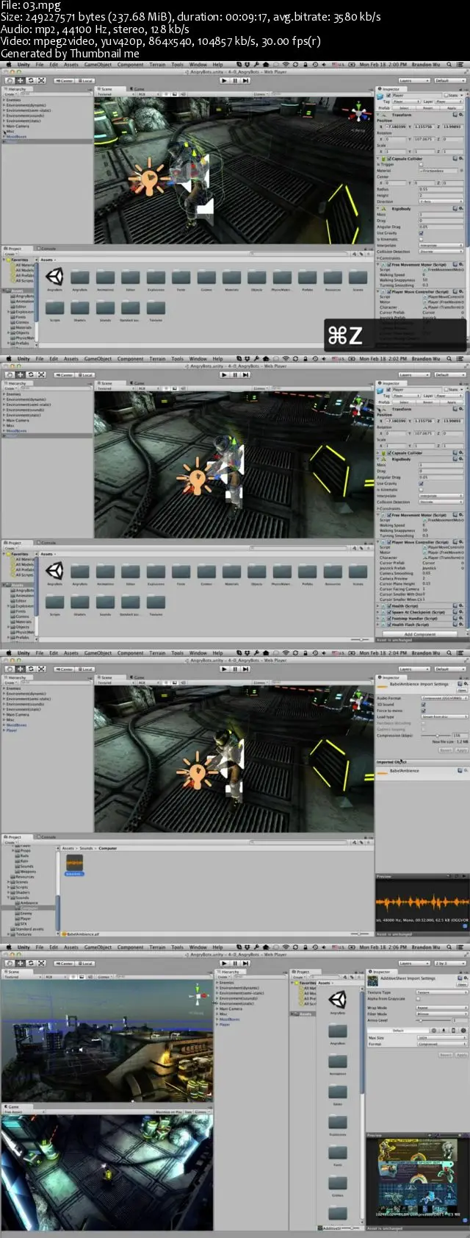Click the Play button in the 2:00 PM frame
The image size is (470, 1238).
coord(225,81)
